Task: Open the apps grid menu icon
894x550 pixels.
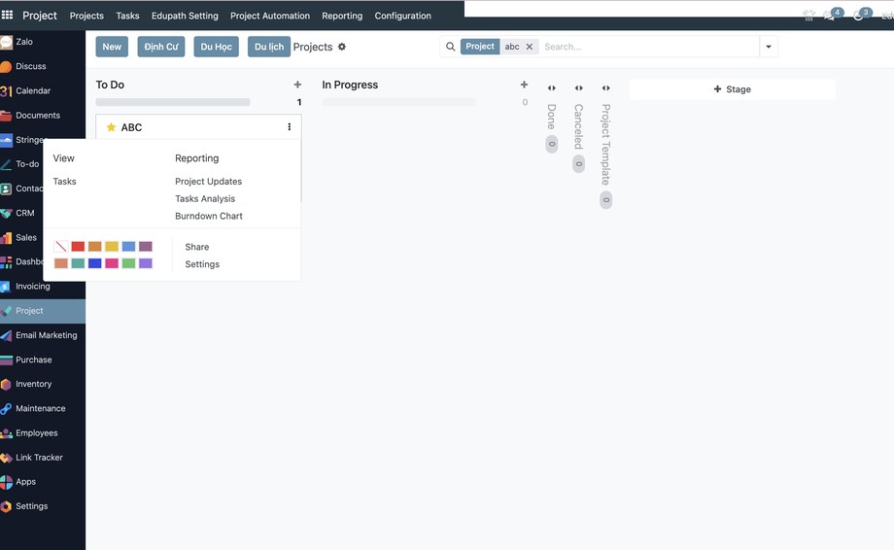Action: point(8,15)
